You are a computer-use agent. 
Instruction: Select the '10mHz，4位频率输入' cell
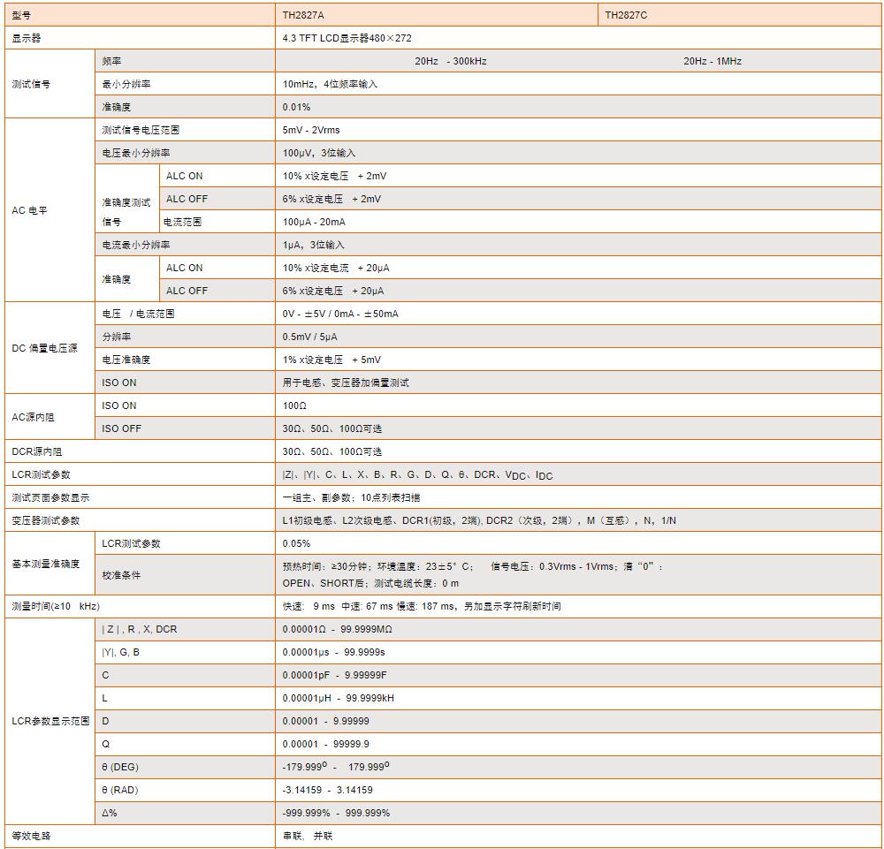tap(578, 85)
